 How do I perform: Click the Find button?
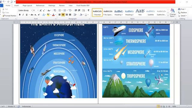click(182, 9)
